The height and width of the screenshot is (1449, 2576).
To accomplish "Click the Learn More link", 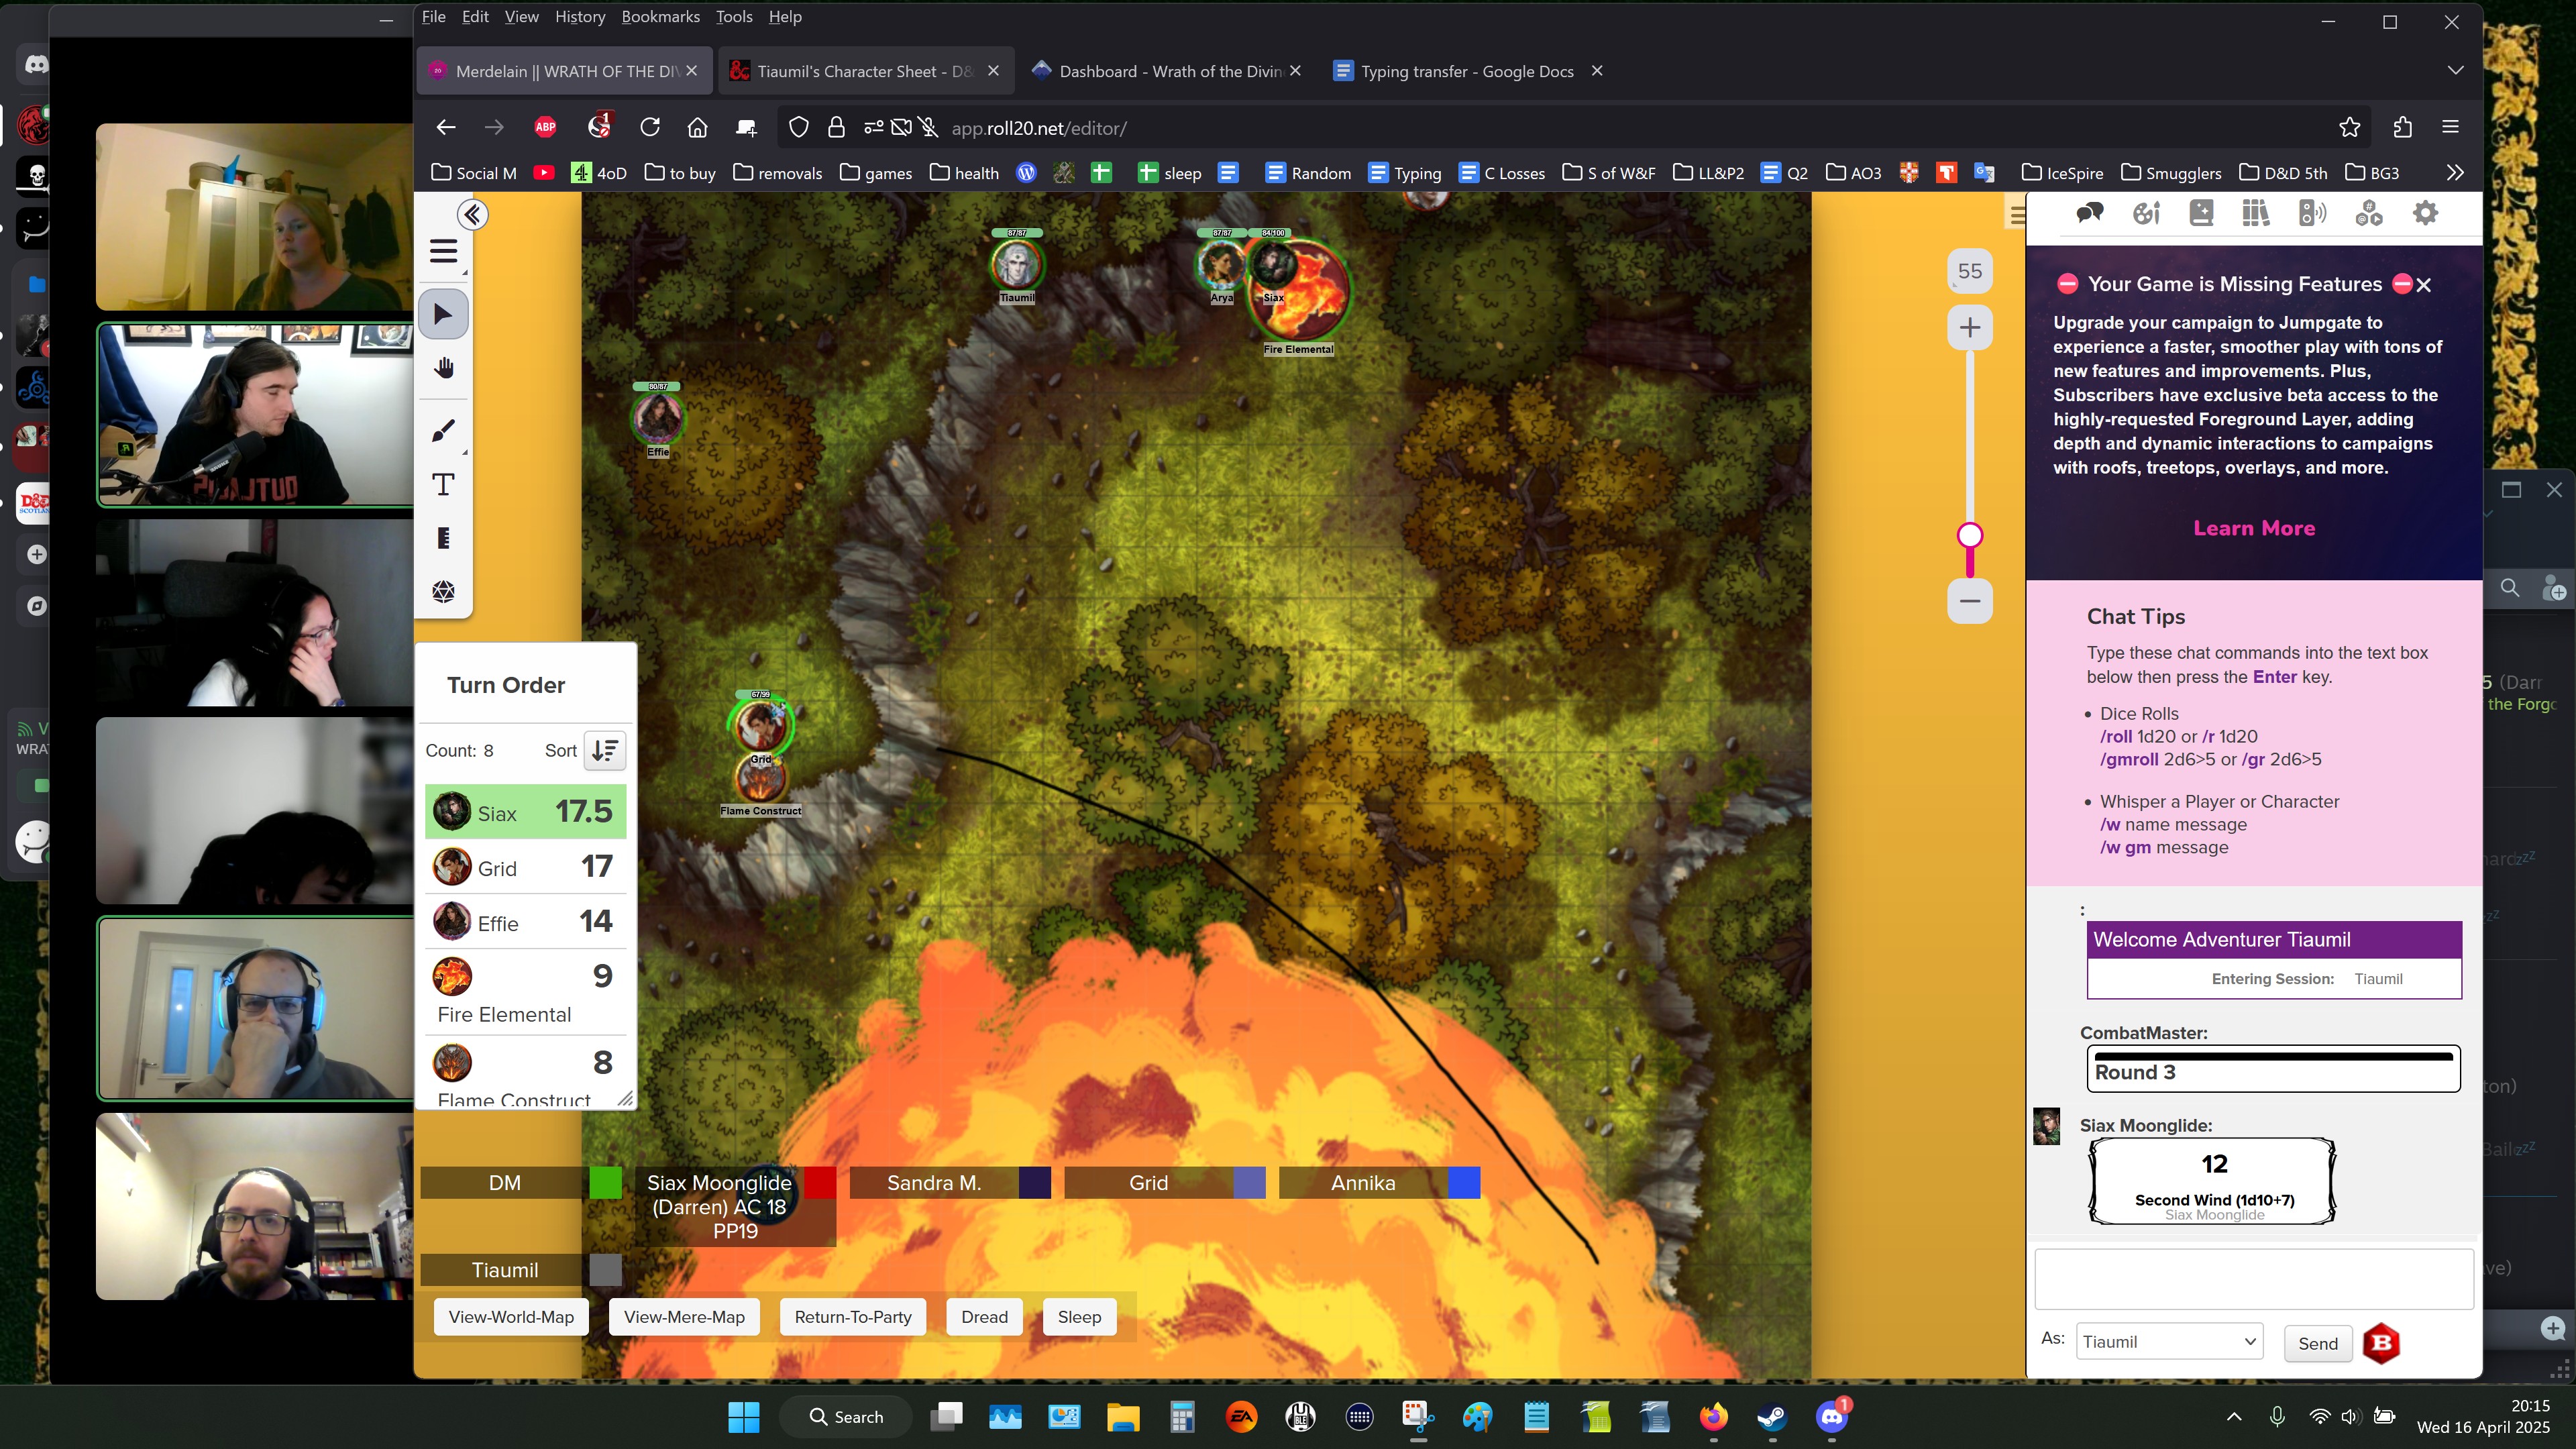I will pos(2254,528).
